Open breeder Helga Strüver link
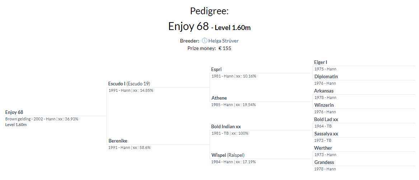The height and width of the screenshot is (180, 419). (223, 41)
